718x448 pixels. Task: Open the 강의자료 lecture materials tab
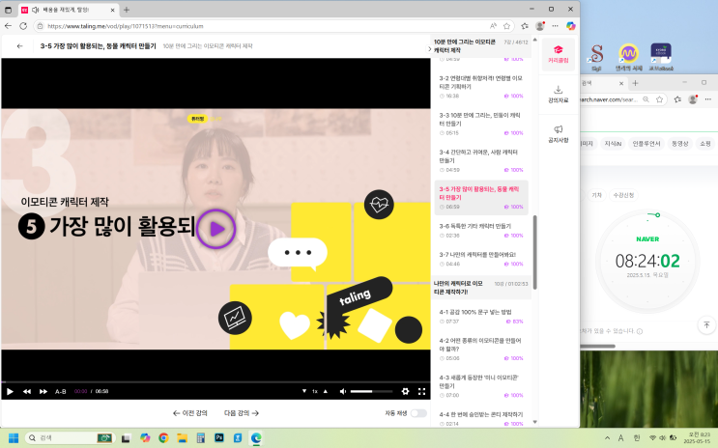559,95
